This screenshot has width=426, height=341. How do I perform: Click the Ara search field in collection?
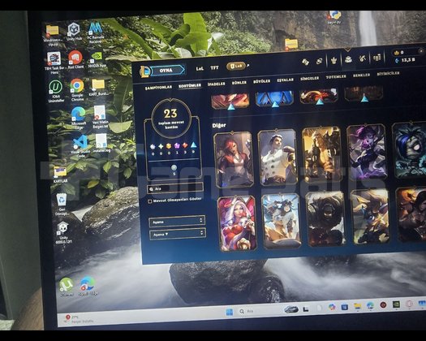pyautogui.click(x=175, y=188)
